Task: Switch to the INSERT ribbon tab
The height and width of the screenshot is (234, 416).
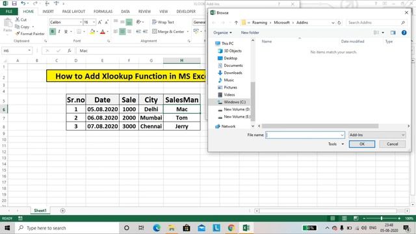Action: [48, 12]
